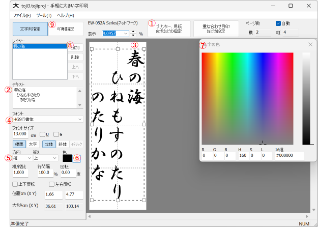The height and width of the screenshot is (227, 318).
Task: Close the 文字の色 color panel
Action: (x=310, y=45)
